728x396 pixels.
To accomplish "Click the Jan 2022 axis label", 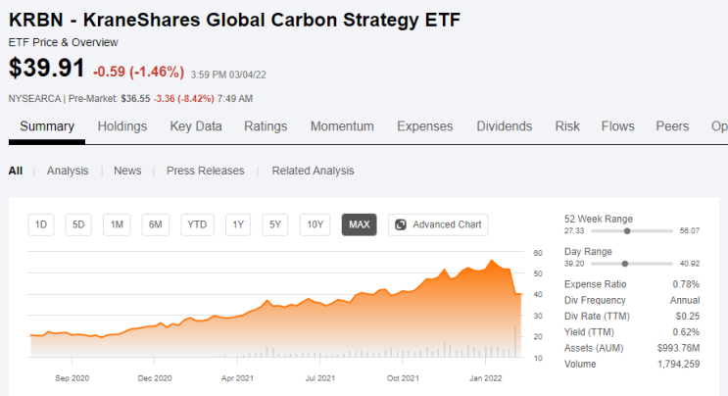I will pyautogui.click(x=486, y=378).
